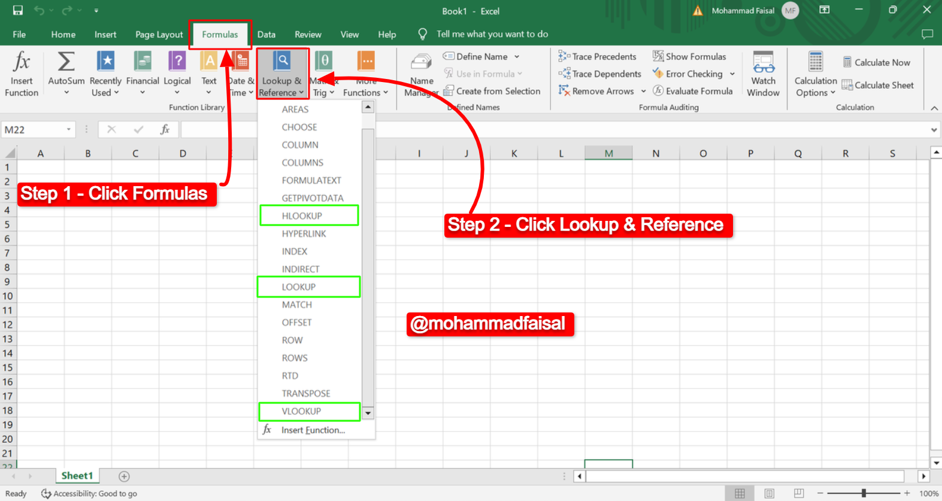Launch the Name Manager
Image resolution: width=942 pixels, height=501 pixels.
point(422,74)
